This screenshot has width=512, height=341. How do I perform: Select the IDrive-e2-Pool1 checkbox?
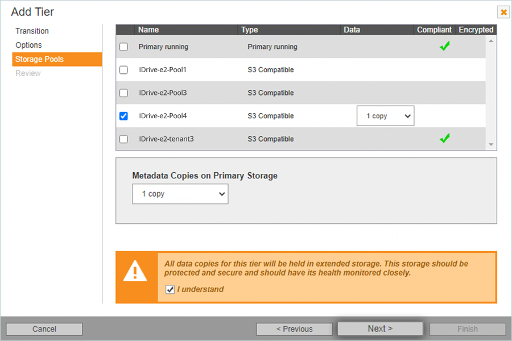123,70
